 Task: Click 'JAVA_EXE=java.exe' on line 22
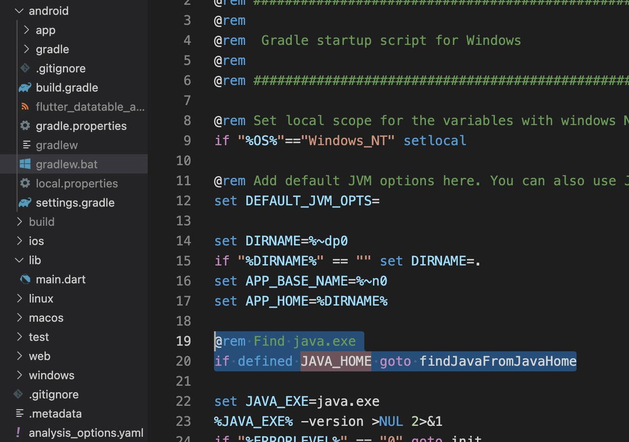coord(312,401)
